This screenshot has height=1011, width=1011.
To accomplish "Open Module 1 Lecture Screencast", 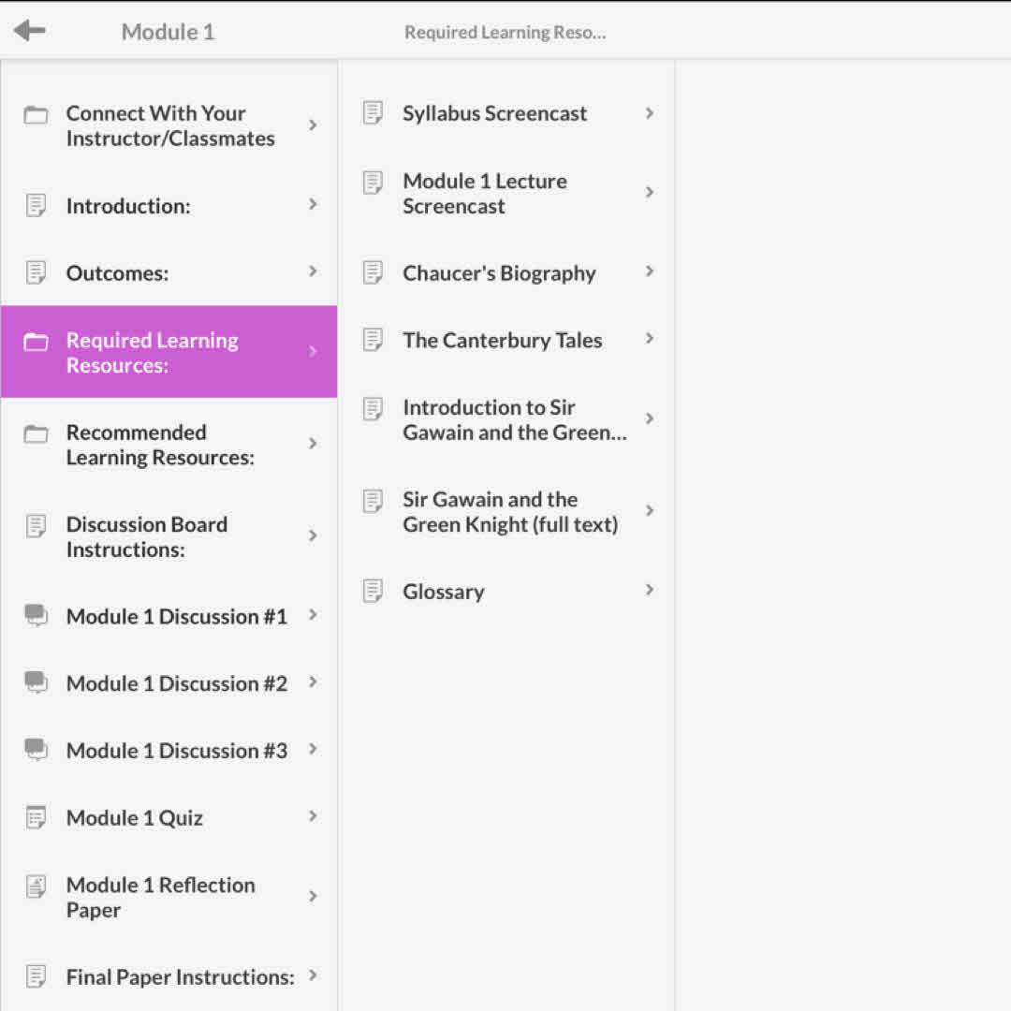I will (484, 194).
